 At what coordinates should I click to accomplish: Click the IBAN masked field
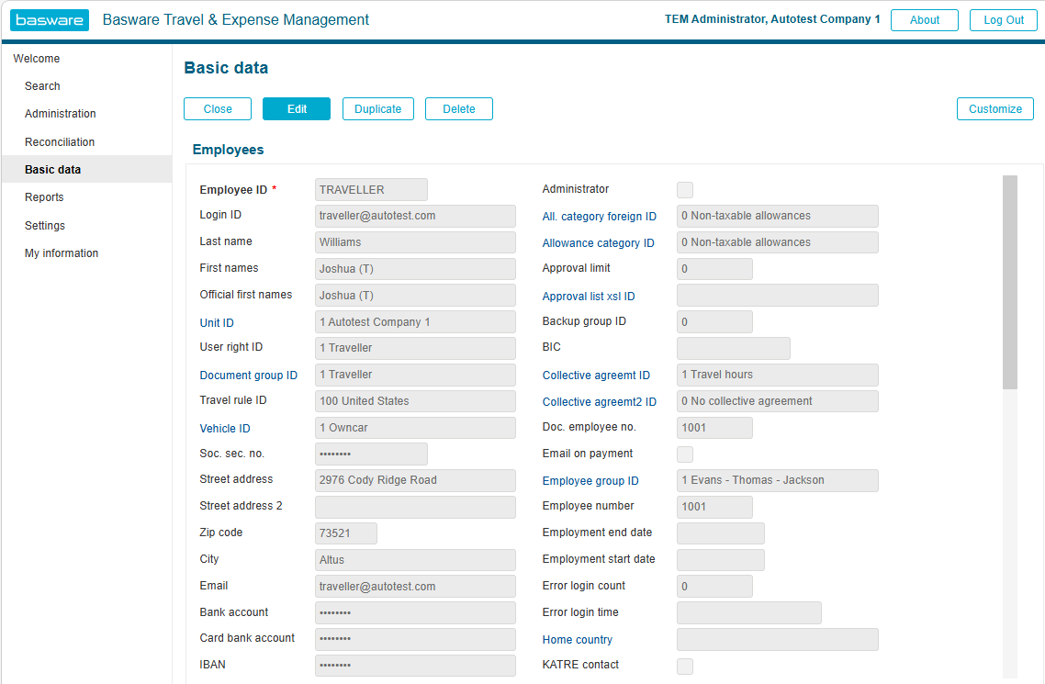(415, 666)
